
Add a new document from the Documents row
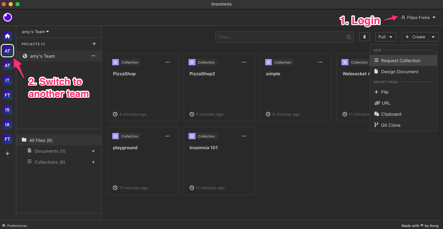pyautogui.click(x=93, y=151)
